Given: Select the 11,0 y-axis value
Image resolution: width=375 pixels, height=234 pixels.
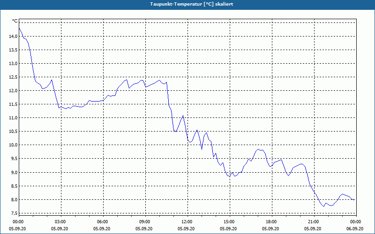Looking at the screenshot, I should point(13,118).
